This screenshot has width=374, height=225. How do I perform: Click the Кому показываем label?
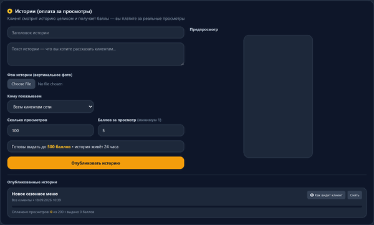24,96
